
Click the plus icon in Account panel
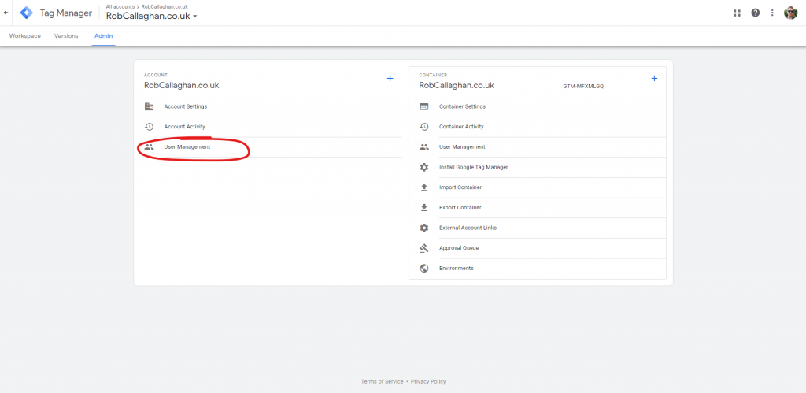(x=390, y=78)
